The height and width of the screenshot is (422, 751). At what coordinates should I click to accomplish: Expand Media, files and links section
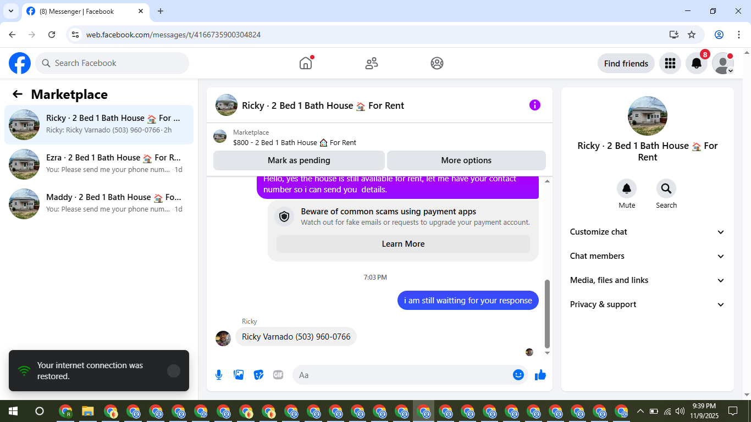(x=648, y=280)
